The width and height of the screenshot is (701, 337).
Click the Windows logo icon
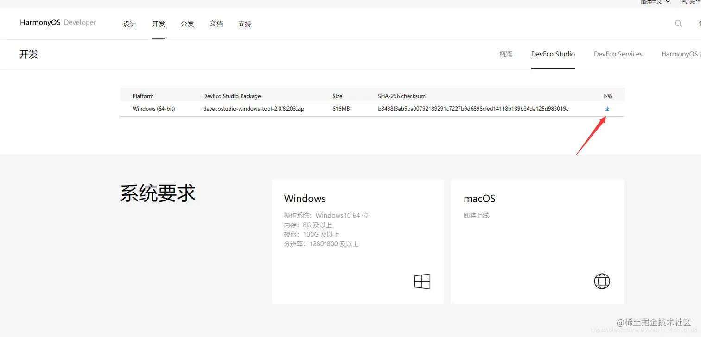422,281
